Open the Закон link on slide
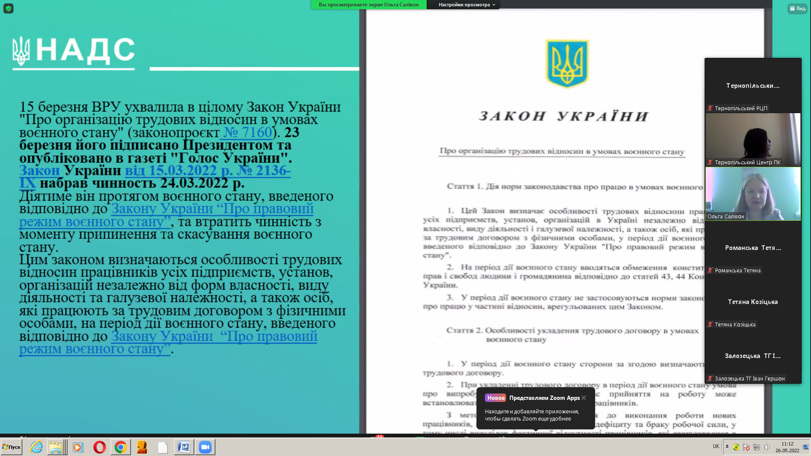The image size is (811, 456). (x=40, y=171)
